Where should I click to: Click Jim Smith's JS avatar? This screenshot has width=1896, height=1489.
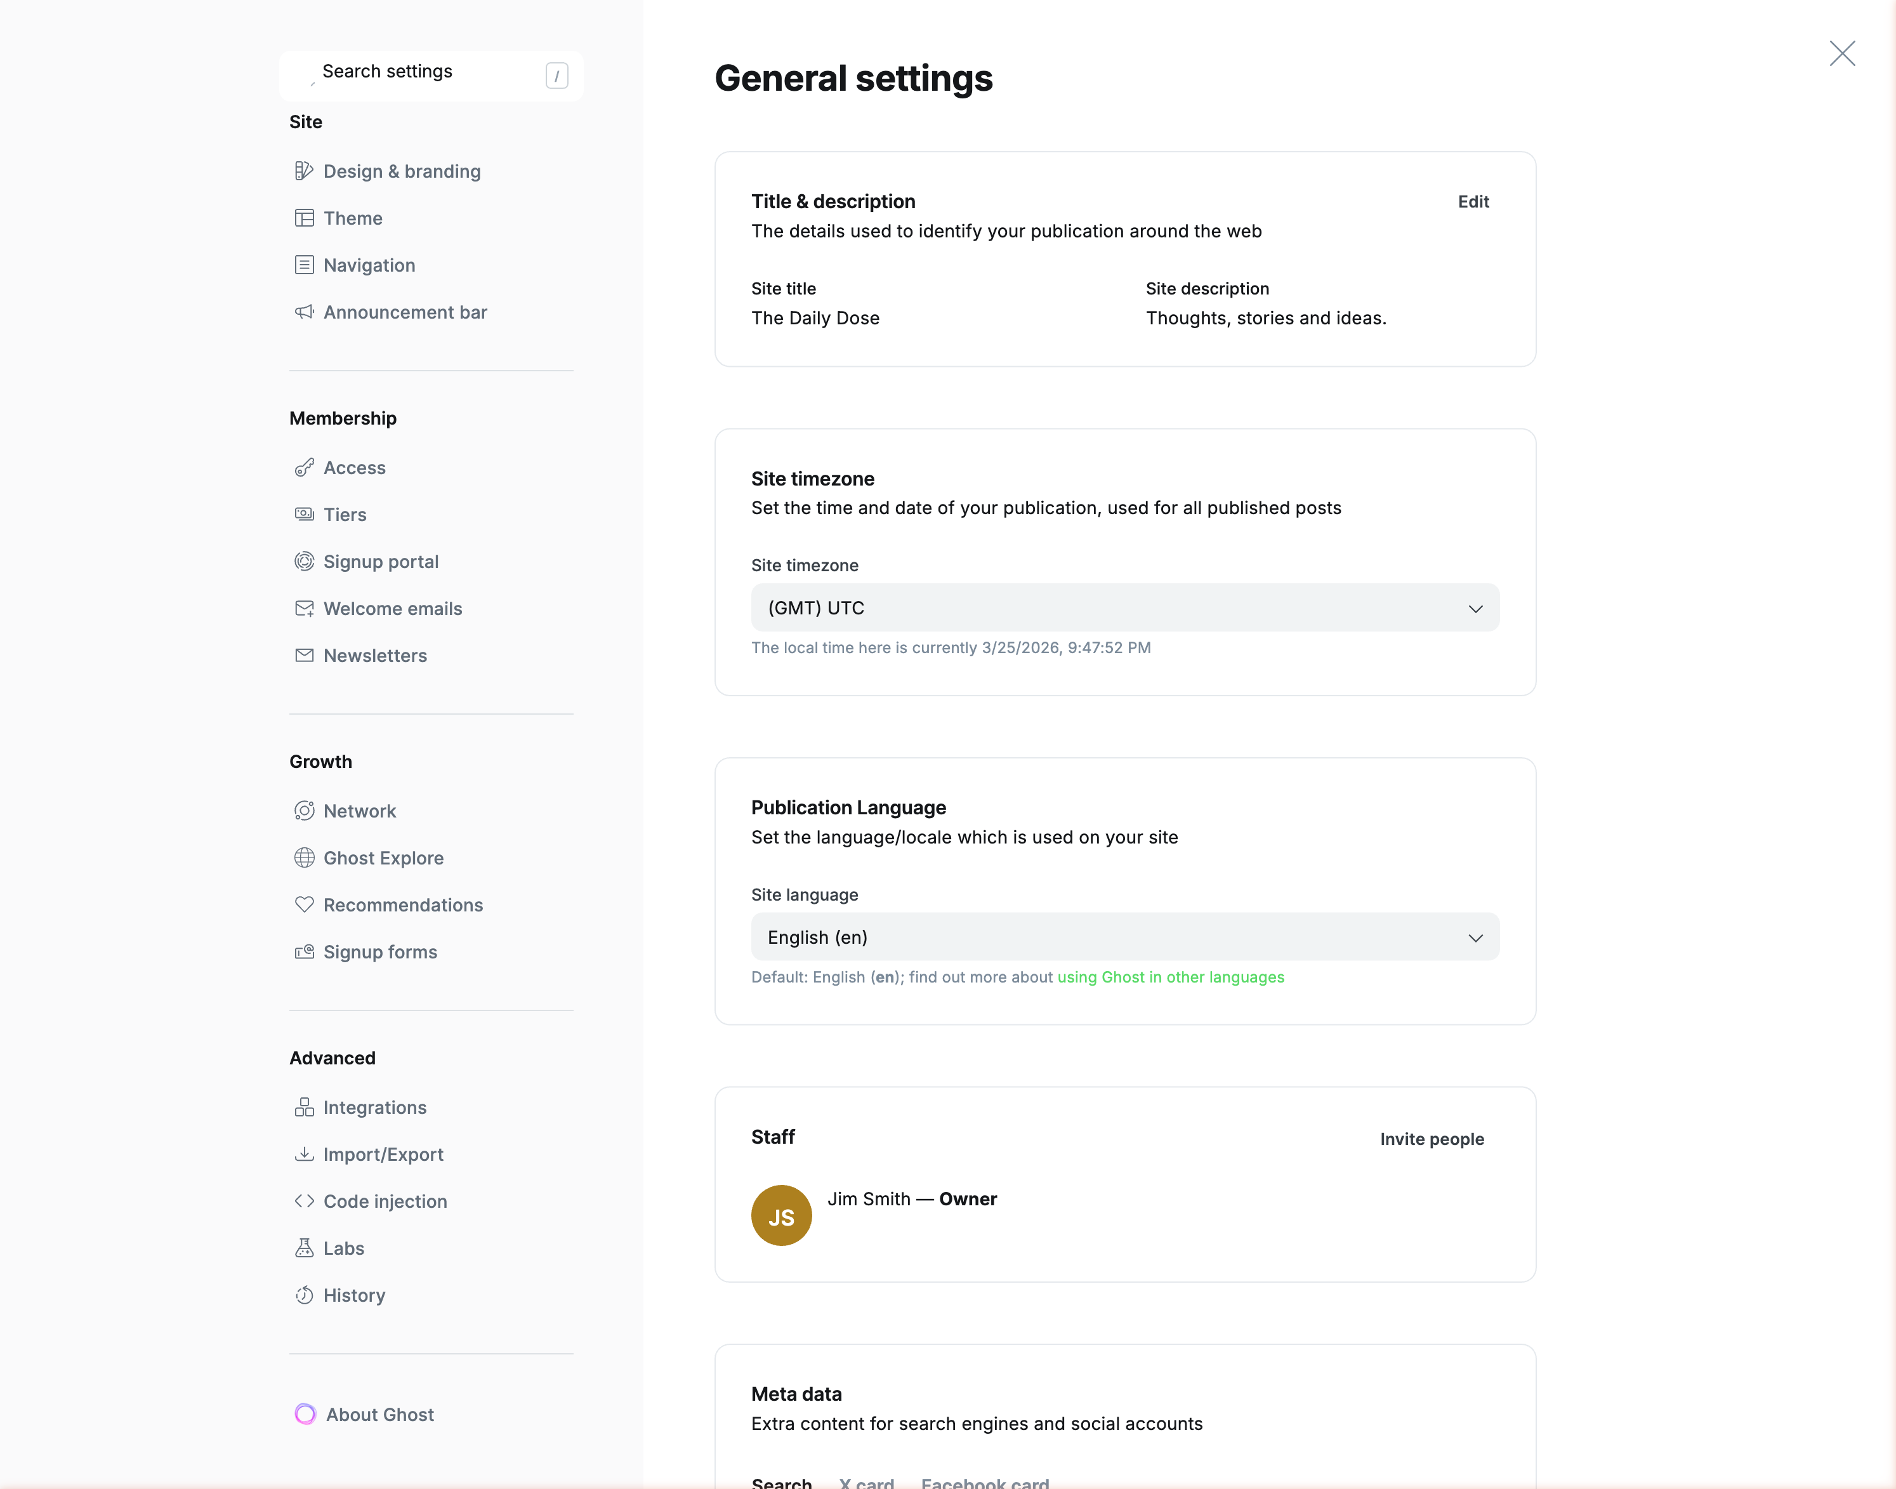point(780,1216)
